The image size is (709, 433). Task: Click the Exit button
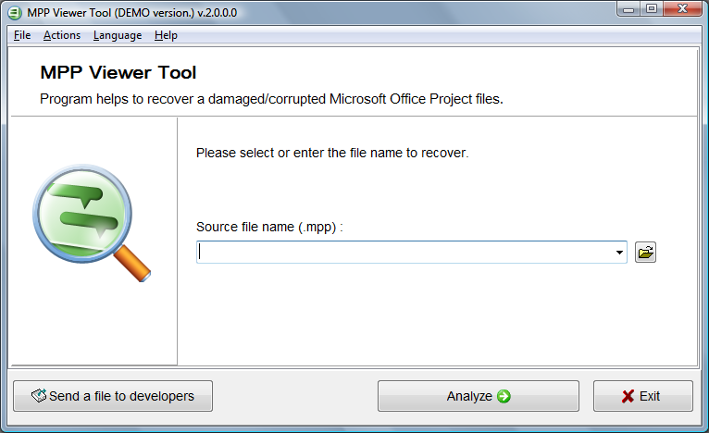pyautogui.click(x=643, y=396)
